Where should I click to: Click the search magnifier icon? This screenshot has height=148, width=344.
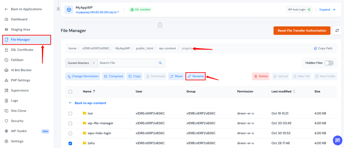[160, 63]
